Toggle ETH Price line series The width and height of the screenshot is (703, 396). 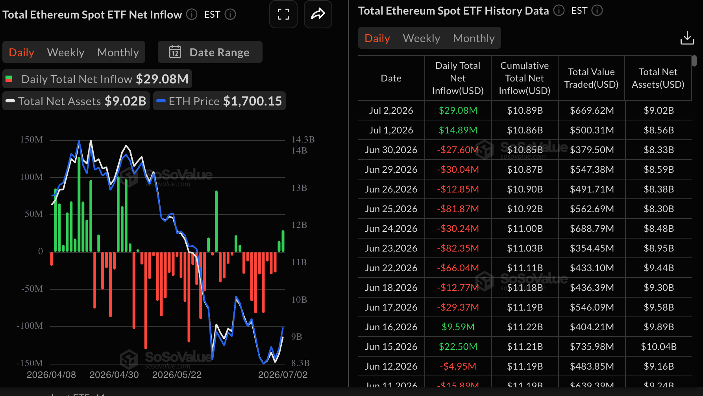point(219,101)
